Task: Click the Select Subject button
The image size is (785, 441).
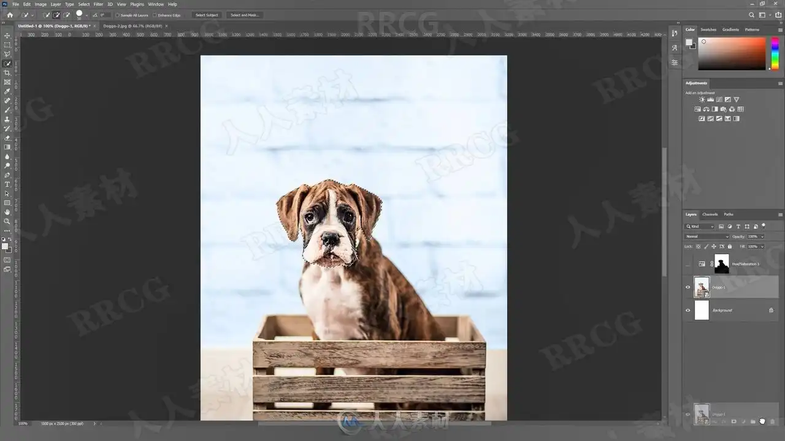Action: pyautogui.click(x=207, y=15)
